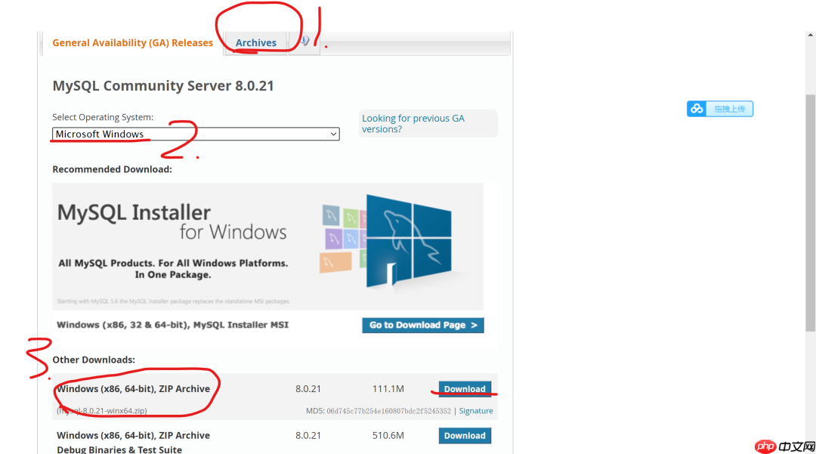Open the Signature link beside the MD5

coord(476,411)
